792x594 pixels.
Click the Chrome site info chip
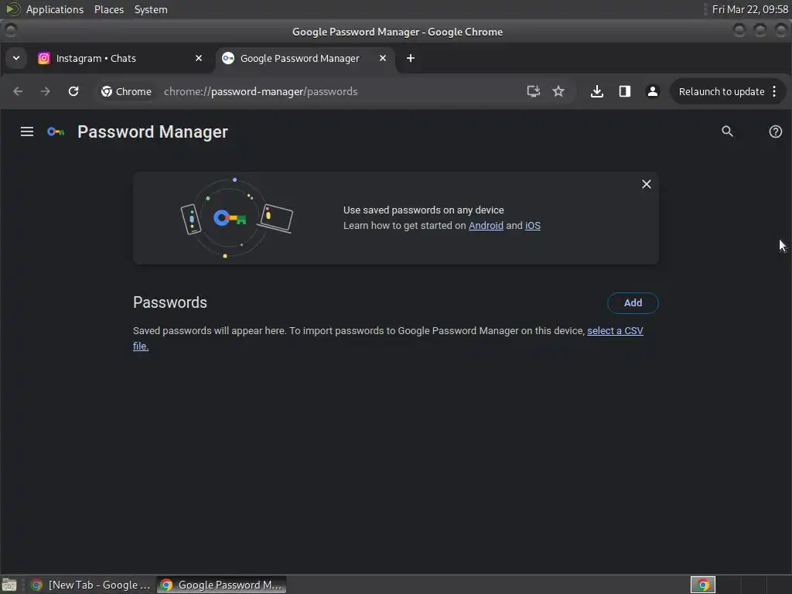click(126, 91)
